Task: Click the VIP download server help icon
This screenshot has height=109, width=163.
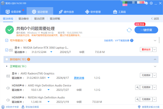Action: point(131,41)
